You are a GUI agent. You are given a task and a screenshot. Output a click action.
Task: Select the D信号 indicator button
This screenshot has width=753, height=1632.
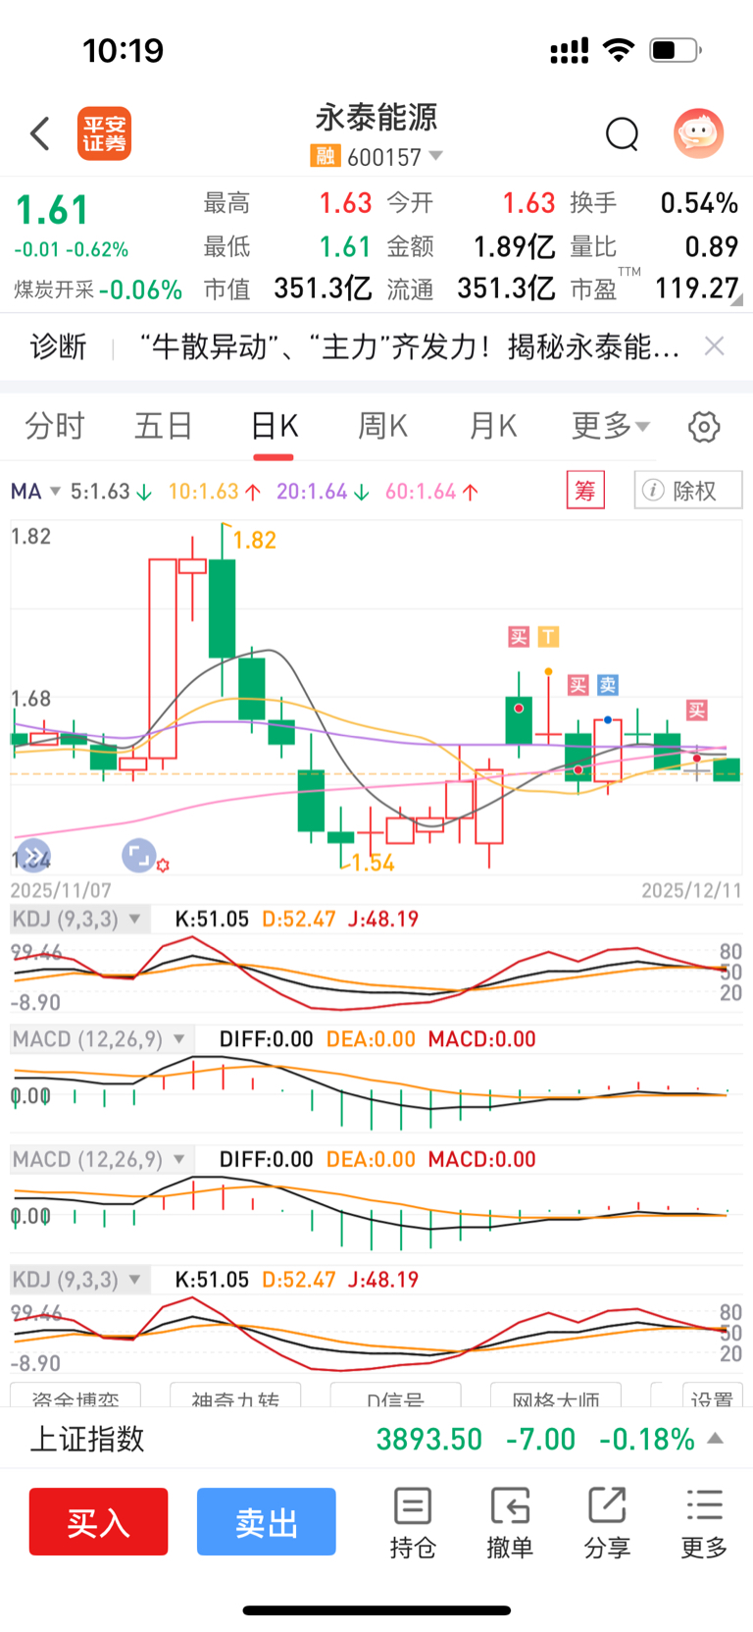(x=396, y=1397)
